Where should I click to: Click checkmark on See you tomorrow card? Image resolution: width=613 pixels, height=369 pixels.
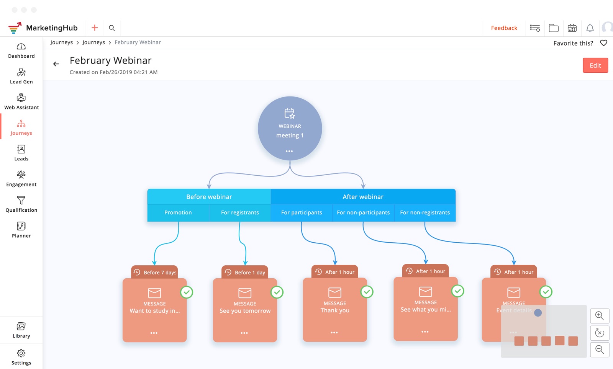277,292
